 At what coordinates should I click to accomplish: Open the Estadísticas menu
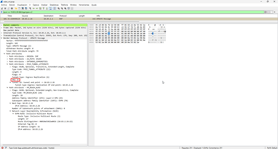(x=54, y=5)
